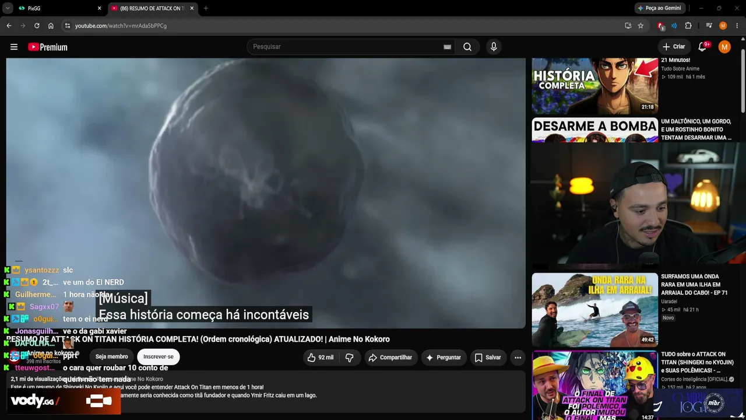Select the RESUMO DE ATTACK ON TITAN tab
The width and height of the screenshot is (746, 420).
click(x=153, y=8)
